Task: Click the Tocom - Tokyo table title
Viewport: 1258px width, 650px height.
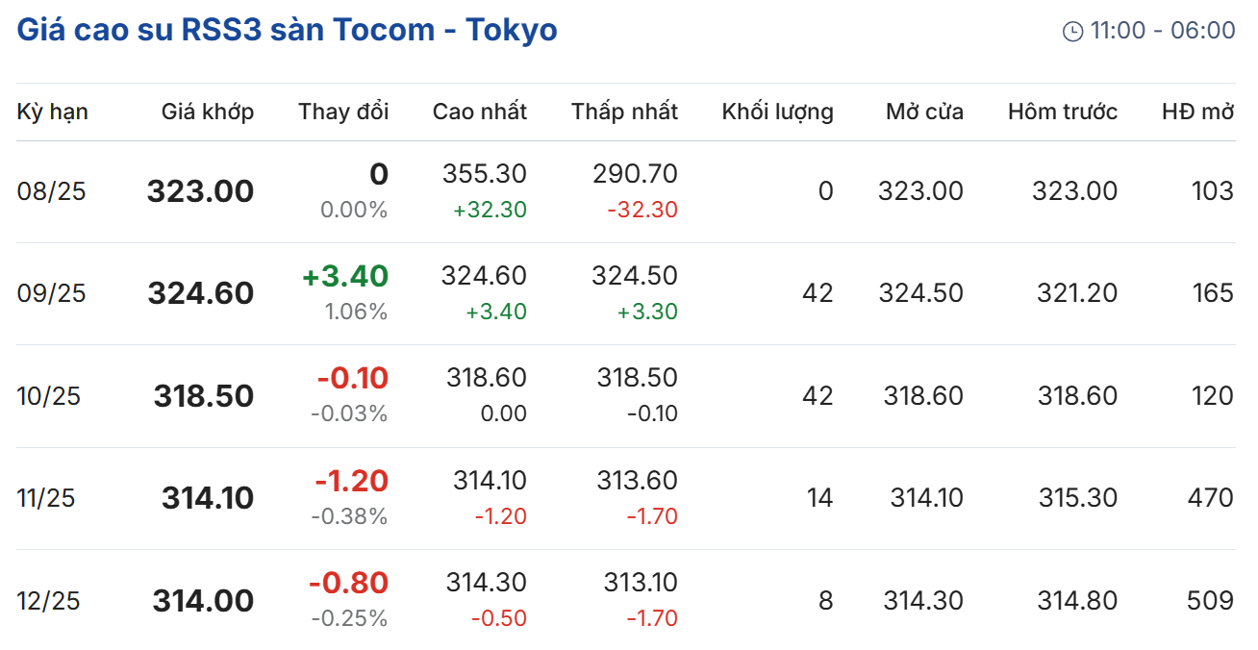Action: 287,30
